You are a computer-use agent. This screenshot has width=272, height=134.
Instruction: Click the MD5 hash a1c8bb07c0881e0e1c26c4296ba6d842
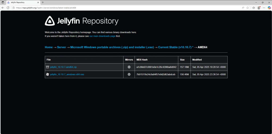coord(156,67)
